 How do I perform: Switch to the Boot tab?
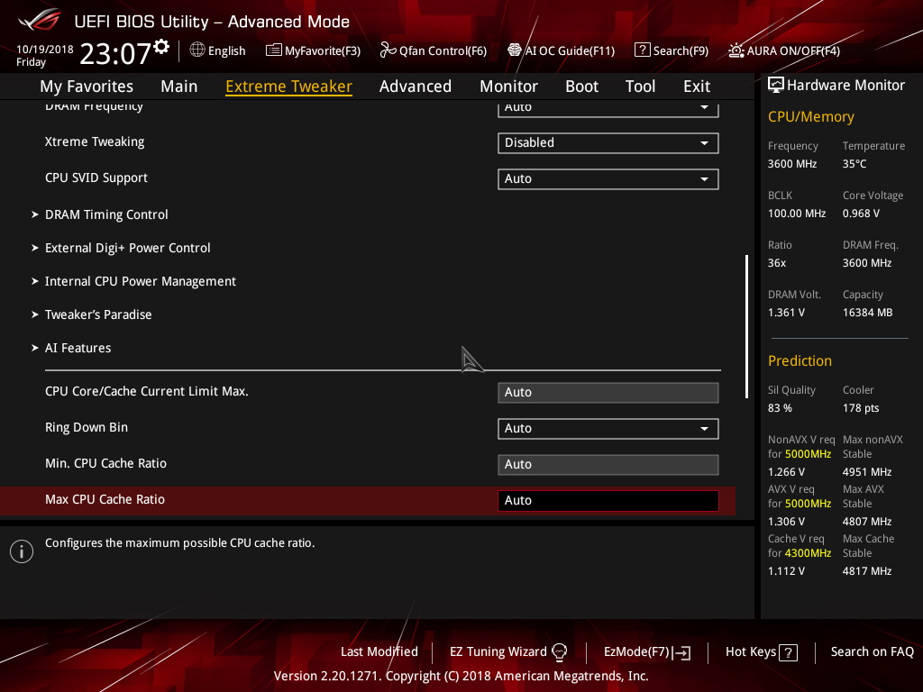581,86
